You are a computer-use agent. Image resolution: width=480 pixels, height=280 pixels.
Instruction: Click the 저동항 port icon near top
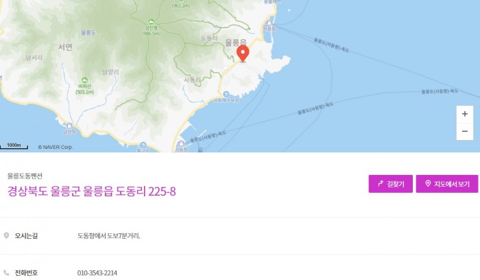click(269, 23)
